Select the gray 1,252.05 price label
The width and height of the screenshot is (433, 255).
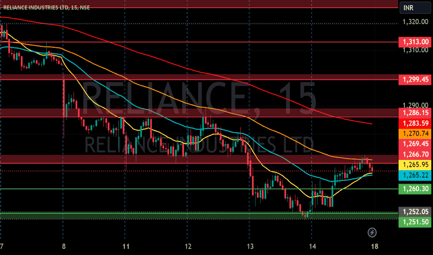415,212
